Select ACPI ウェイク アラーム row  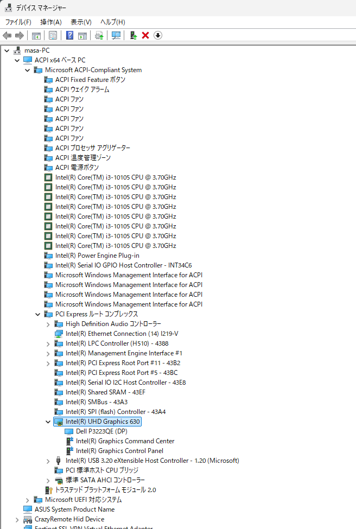click(x=82, y=90)
